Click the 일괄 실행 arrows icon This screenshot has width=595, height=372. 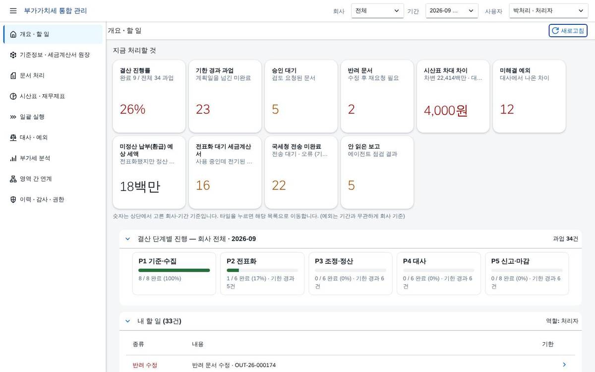(x=13, y=117)
